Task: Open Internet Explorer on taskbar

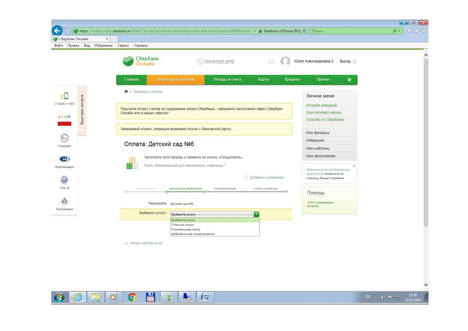Action: [77, 297]
